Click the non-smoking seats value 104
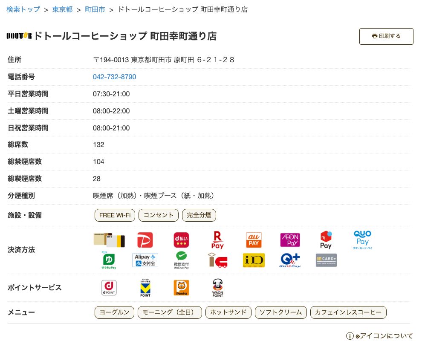Image resolution: width=422 pixels, height=341 pixels. [x=98, y=162]
